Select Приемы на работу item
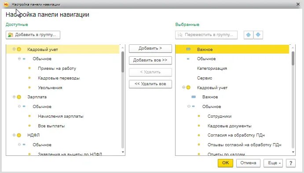Viewport: 304px width, 173px height. click(57, 68)
